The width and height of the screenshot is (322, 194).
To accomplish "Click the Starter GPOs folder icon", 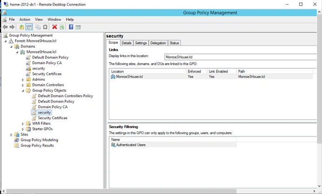I will [x=28, y=129].
